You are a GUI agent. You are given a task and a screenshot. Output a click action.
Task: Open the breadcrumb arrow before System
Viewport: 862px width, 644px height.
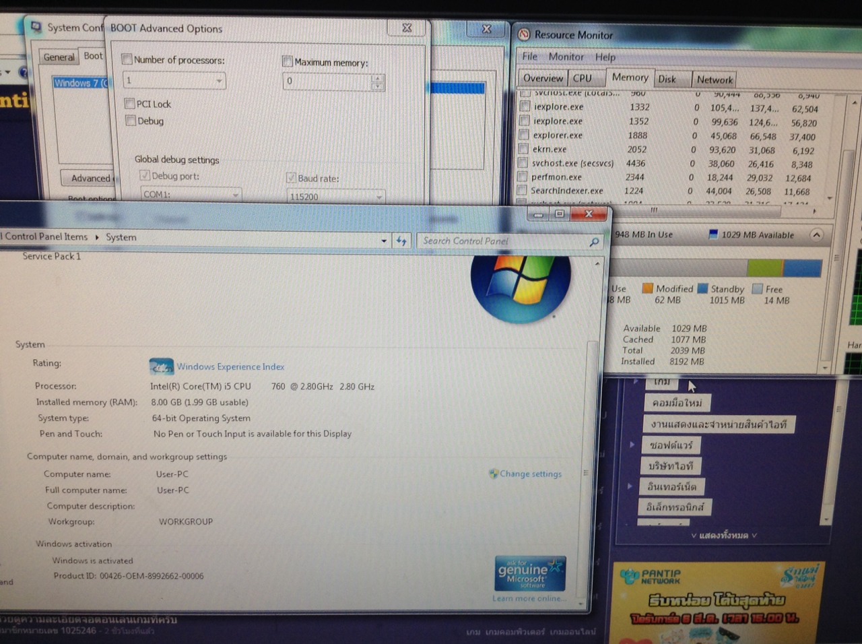click(97, 237)
